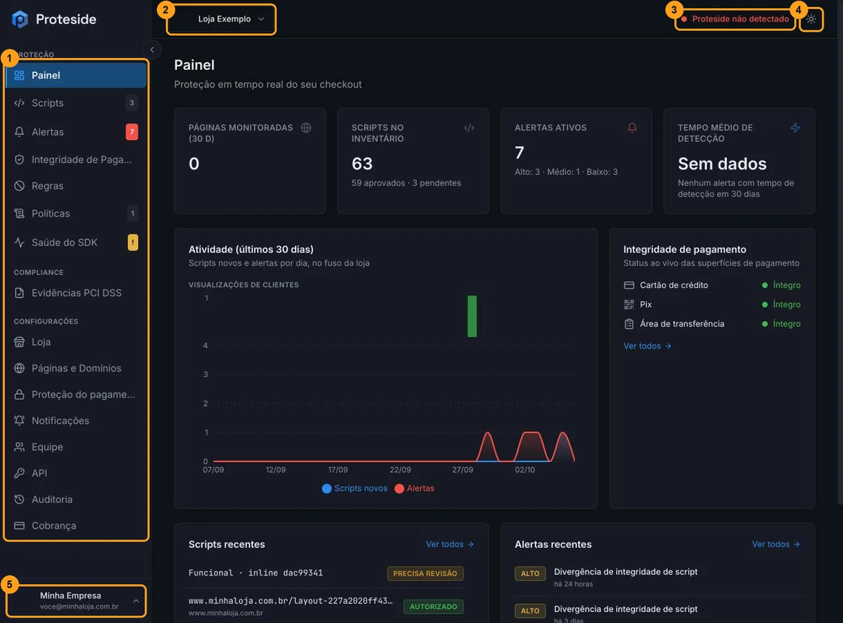
Task: Click the Cobrança card icon
Action: pos(19,526)
